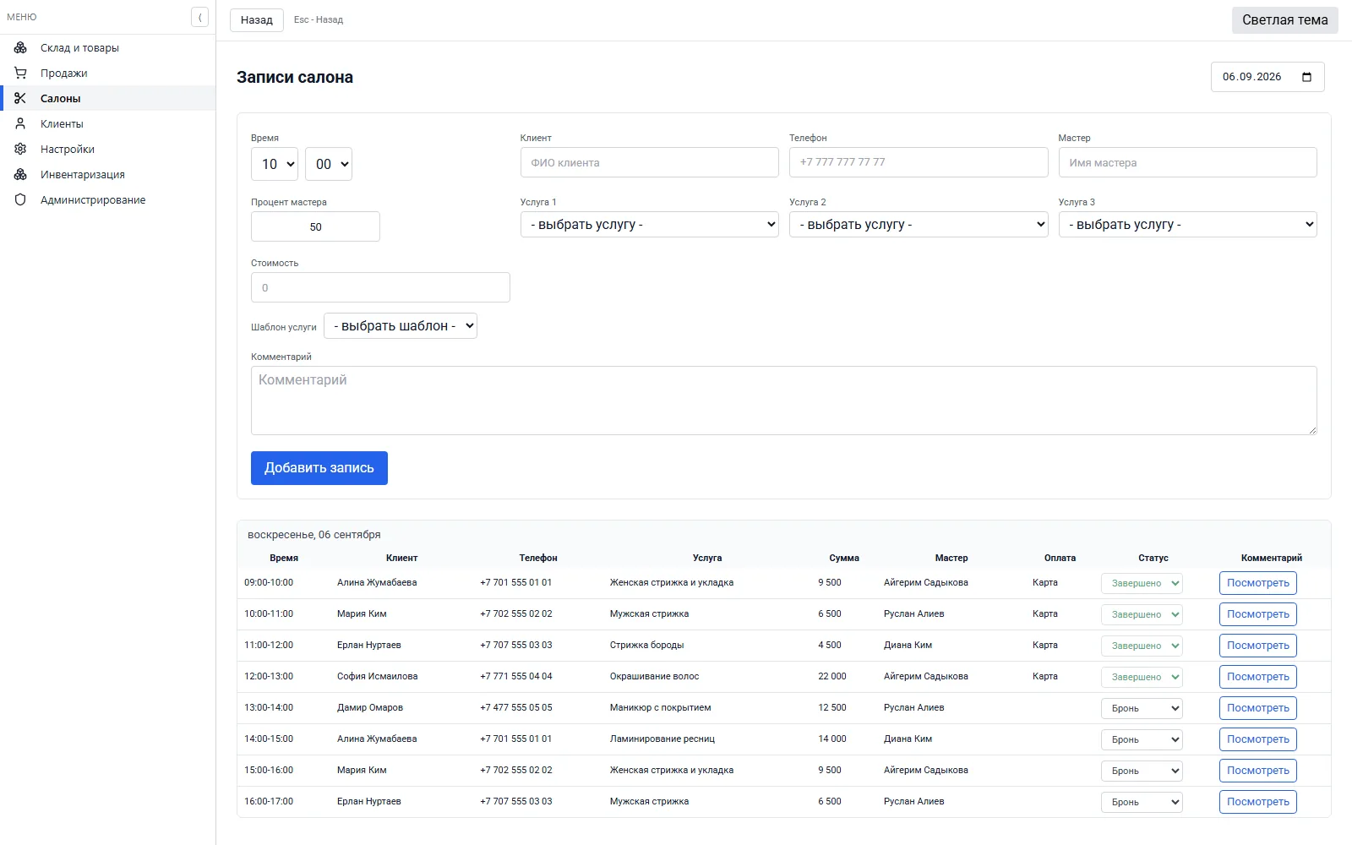Click the Стоимость cost input field
This screenshot has width=1352, height=845.
380,287
